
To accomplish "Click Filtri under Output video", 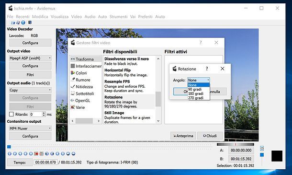I will coord(30,75).
